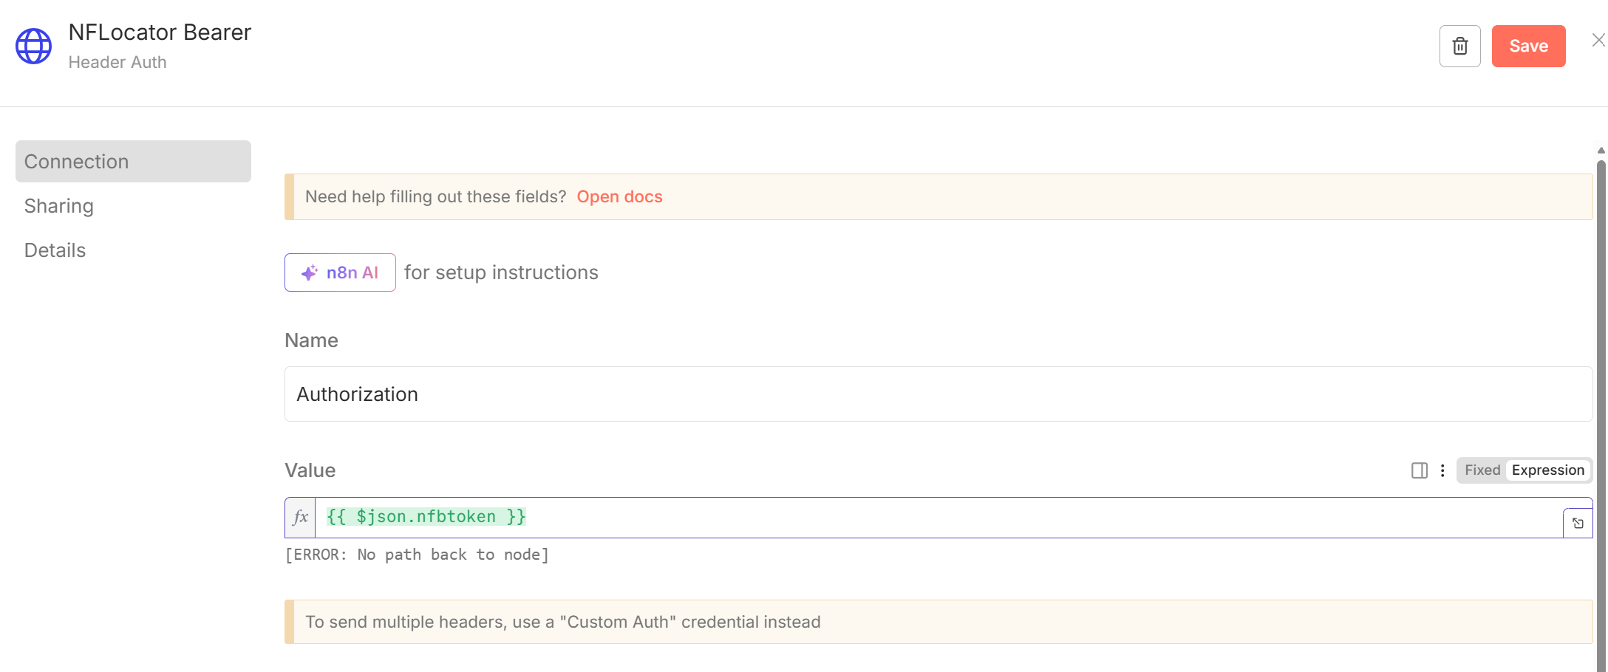Switch Value mode to Fixed

(1482, 470)
